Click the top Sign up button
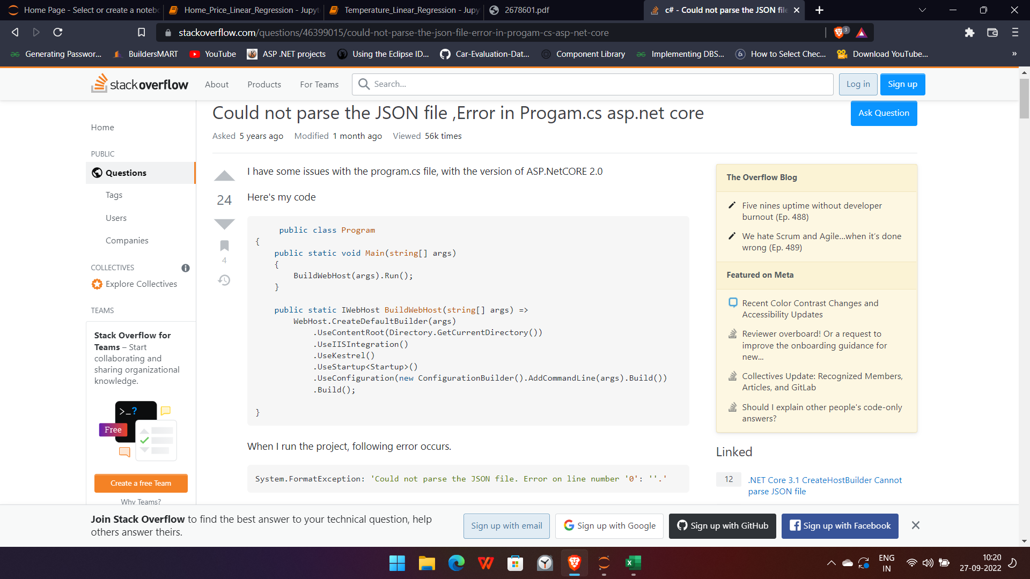Image resolution: width=1030 pixels, height=579 pixels. point(902,84)
